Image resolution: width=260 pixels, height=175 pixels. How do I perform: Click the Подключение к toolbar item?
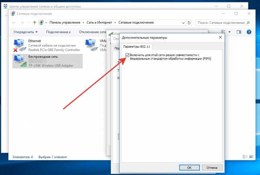[58, 32]
